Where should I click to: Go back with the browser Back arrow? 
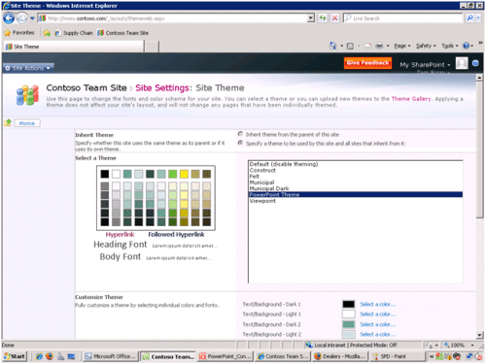tap(9, 18)
